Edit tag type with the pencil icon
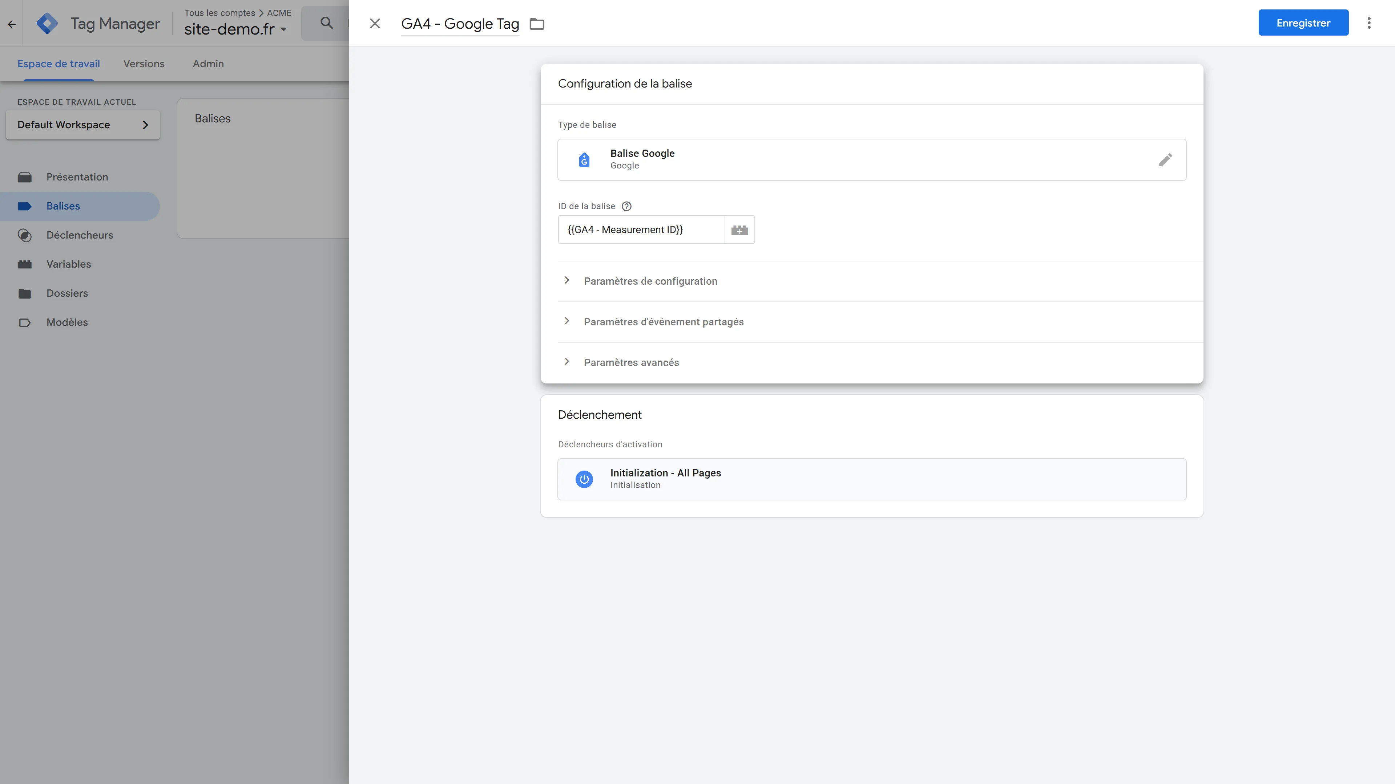This screenshot has height=784, width=1395. [1165, 160]
